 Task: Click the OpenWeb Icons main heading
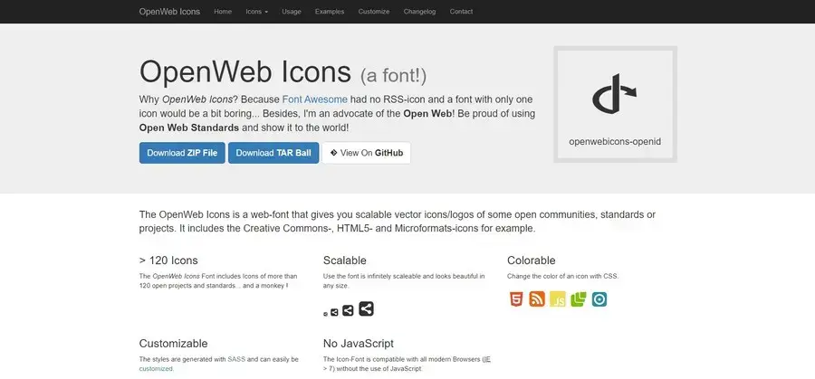point(245,71)
